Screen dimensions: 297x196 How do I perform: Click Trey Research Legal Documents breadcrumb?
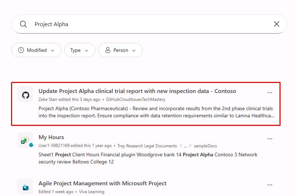pos(147,146)
